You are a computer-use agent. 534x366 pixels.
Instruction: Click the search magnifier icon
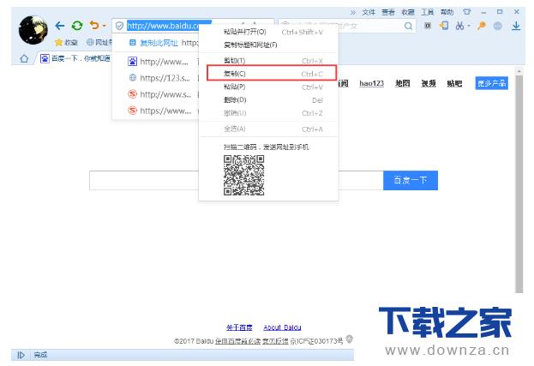pos(409,27)
